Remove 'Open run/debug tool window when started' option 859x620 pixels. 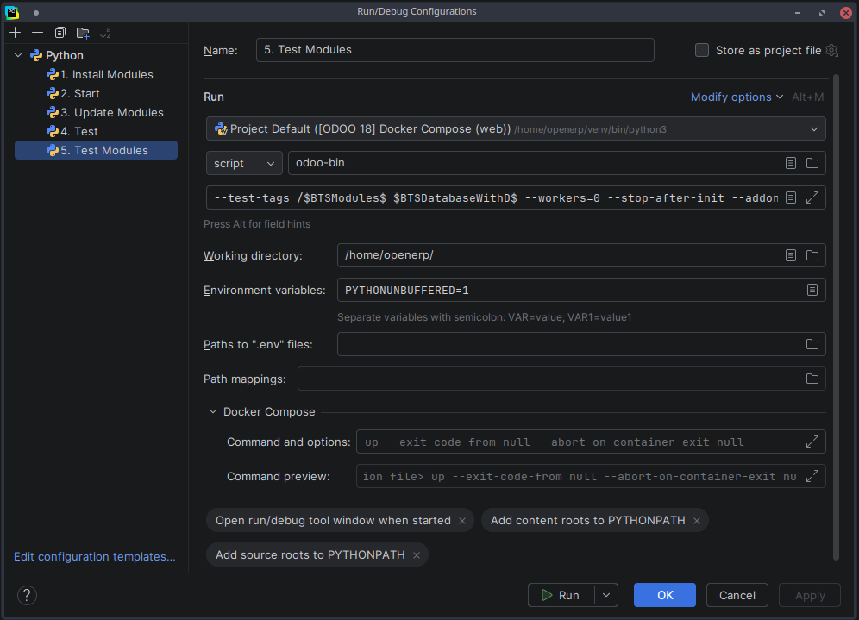[x=462, y=521]
